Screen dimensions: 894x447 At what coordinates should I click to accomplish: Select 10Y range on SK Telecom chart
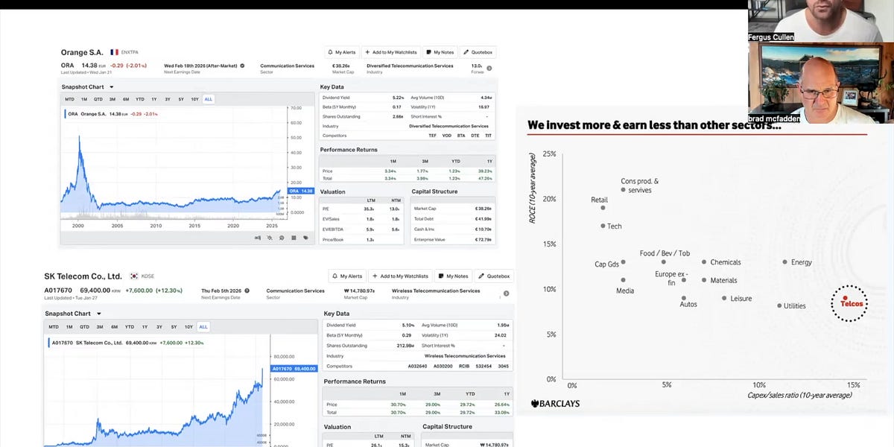(x=188, y=326)
